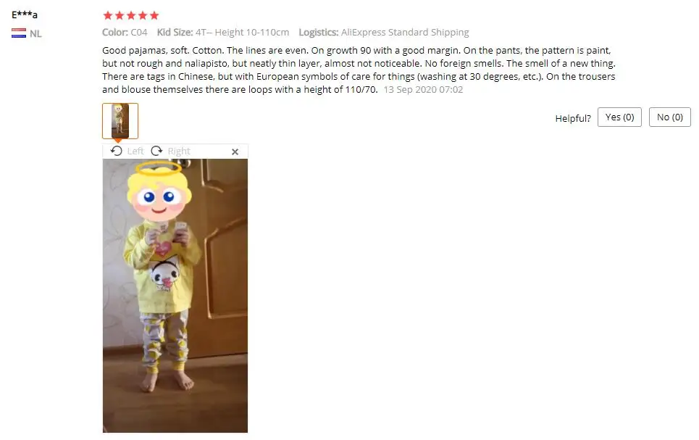Click the AliExpress Standard Shipping logistics text
This screenshot has height=440, width=699.
coord(405,32)
